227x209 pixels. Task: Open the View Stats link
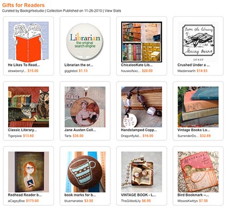click(113, 11)
